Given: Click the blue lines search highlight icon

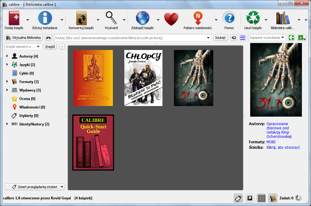Looking at the screenshot, I should point(243,38).
